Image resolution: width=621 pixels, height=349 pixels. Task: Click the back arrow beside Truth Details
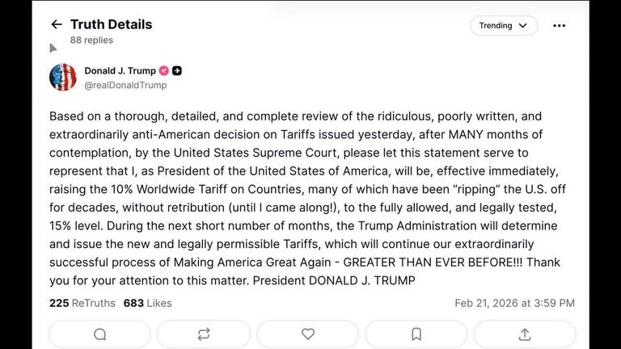[x=57, y=24]
